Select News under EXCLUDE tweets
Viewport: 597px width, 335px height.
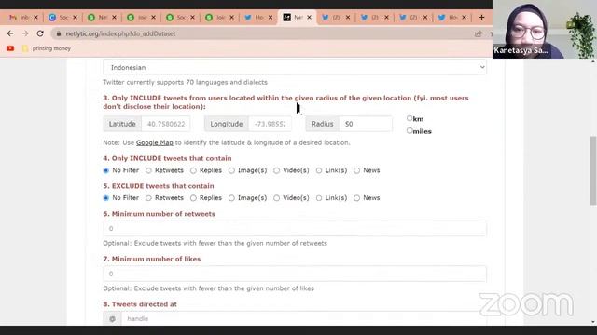[x=356, y=198]
